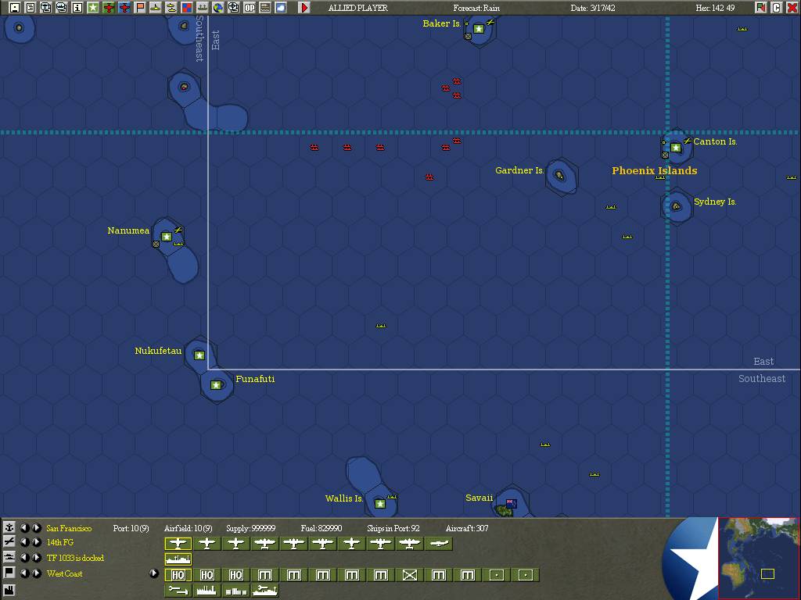Select the Savaii base flag icon
The image size is (801, 600).
pos(511,504)
